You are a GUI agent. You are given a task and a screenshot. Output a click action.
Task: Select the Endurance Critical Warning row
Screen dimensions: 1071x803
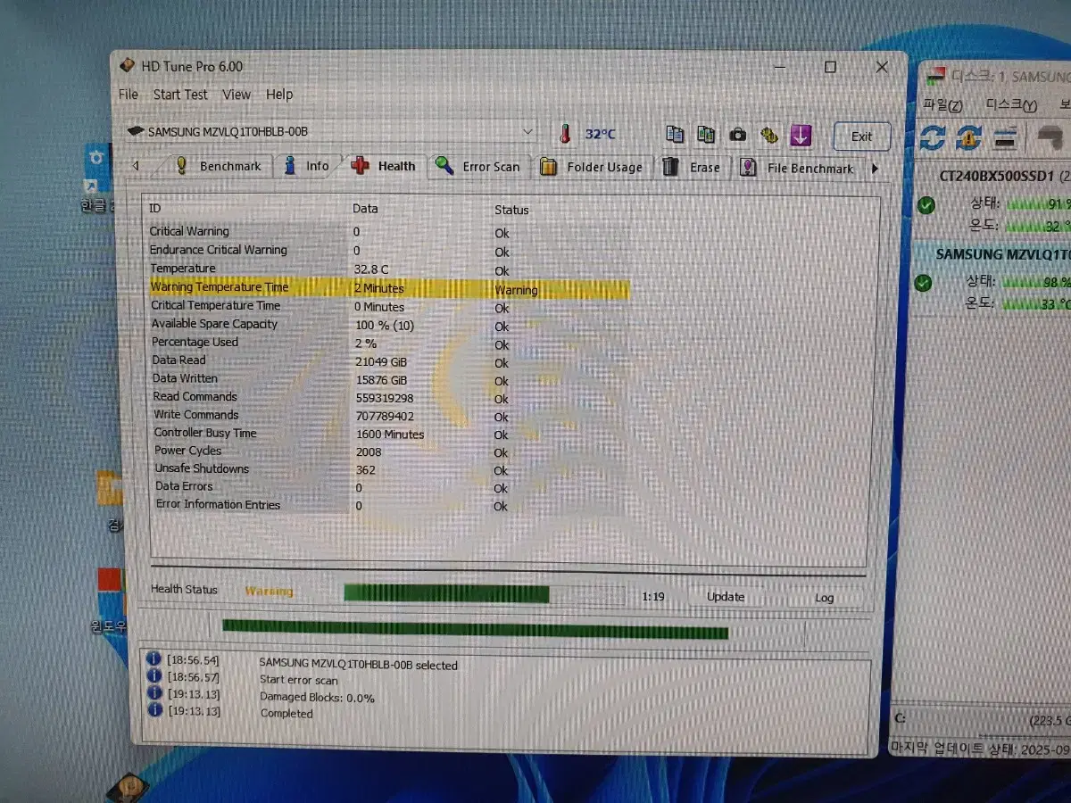point(389,251)
